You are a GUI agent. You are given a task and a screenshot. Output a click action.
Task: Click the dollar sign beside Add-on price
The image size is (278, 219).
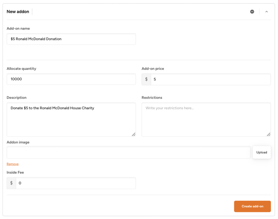pos(146,79)
